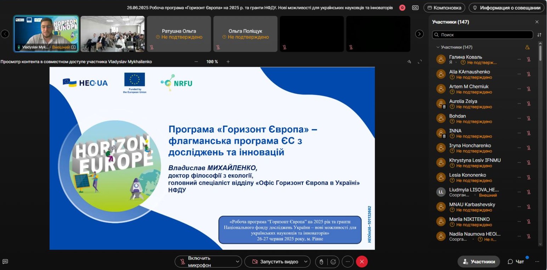Select the audience room video thumbnail
The width and height of the screenshot is (547, 270).
coord(112,34)
